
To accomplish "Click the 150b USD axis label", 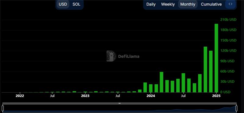I will pos(228,40).
